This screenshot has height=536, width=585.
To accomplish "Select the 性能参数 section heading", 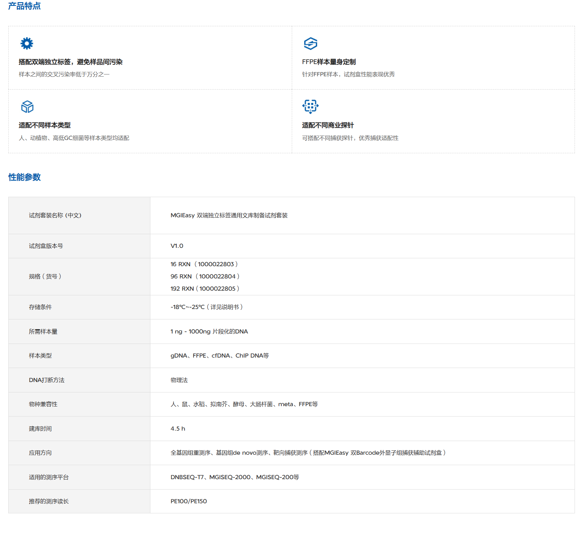I will coord(24,177).
